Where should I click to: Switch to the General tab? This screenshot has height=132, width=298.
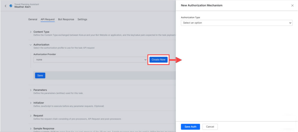point(33,19)
